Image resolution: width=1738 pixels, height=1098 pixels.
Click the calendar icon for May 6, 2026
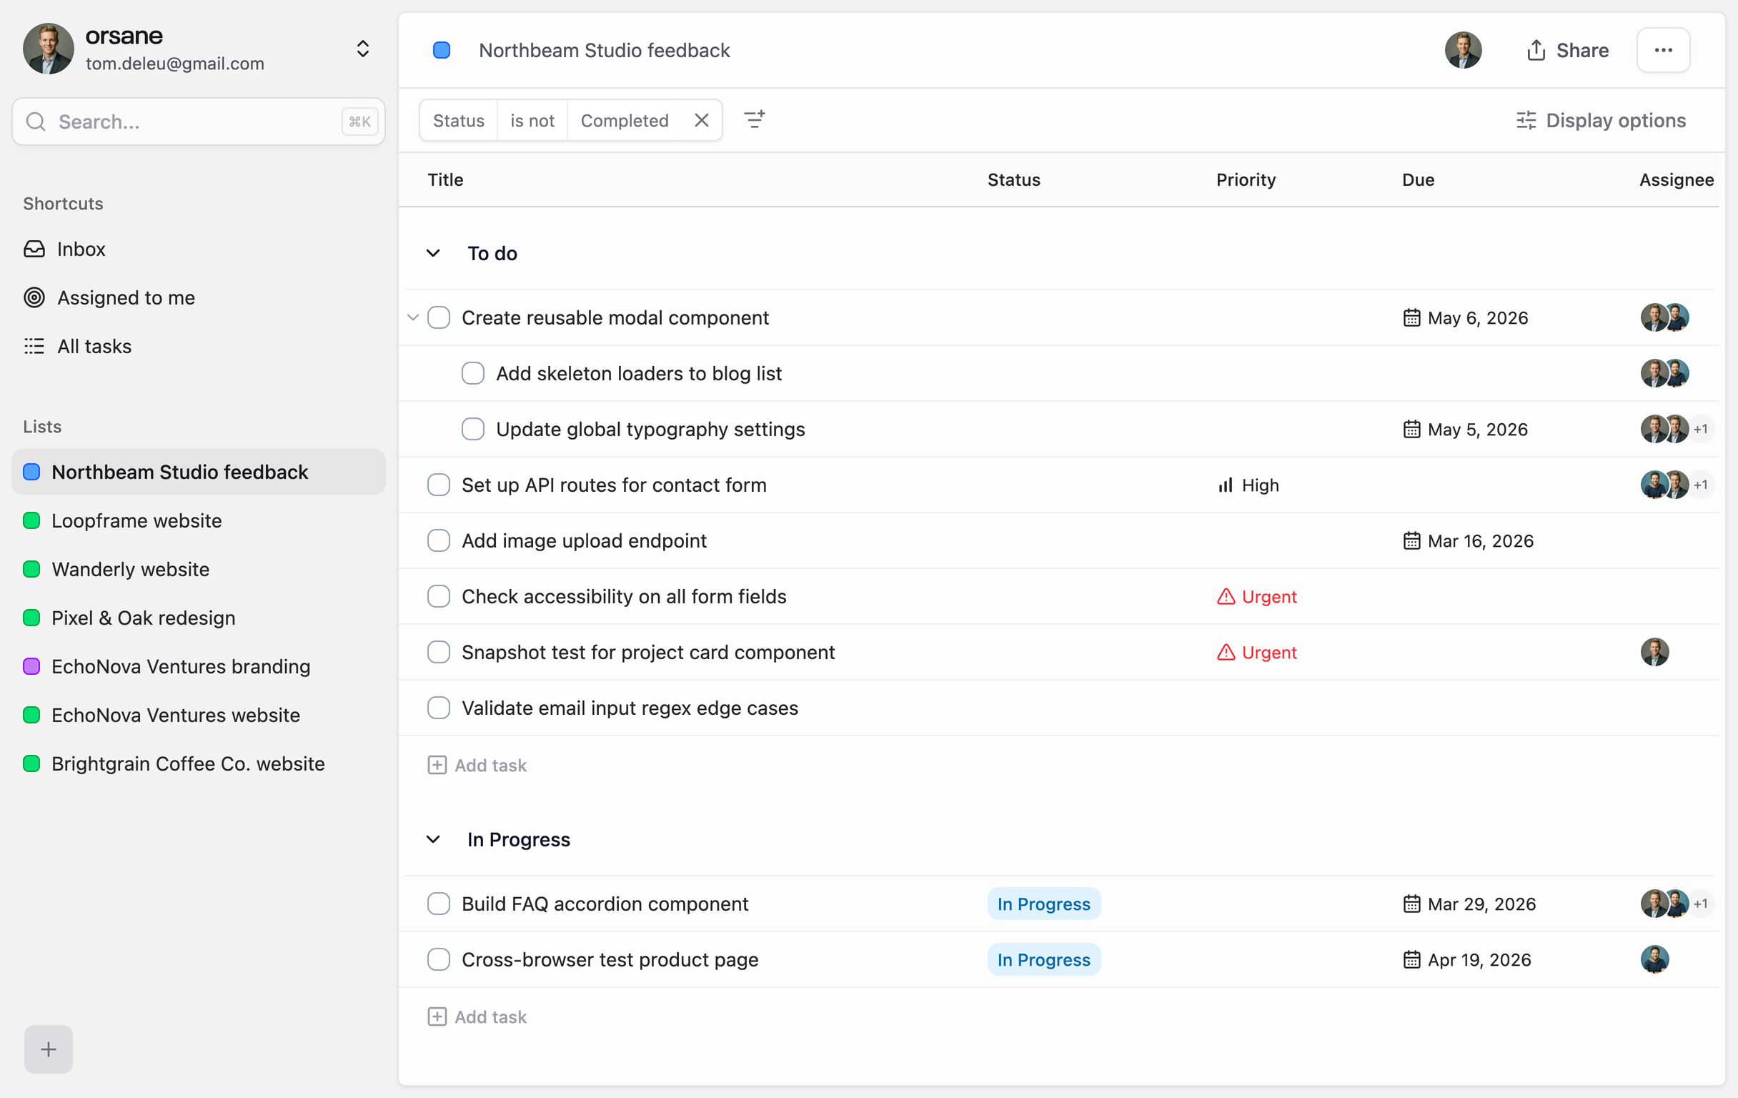(1411, 317)
